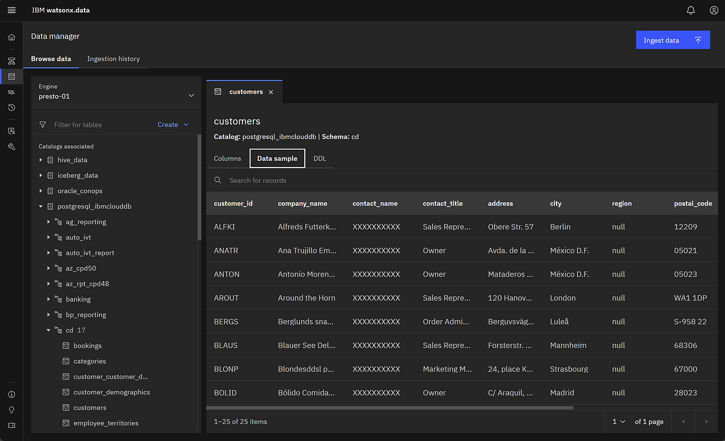Click the banking schema icon
The width and height of the screenshot is (725, 441).
[x=58, y=299]
